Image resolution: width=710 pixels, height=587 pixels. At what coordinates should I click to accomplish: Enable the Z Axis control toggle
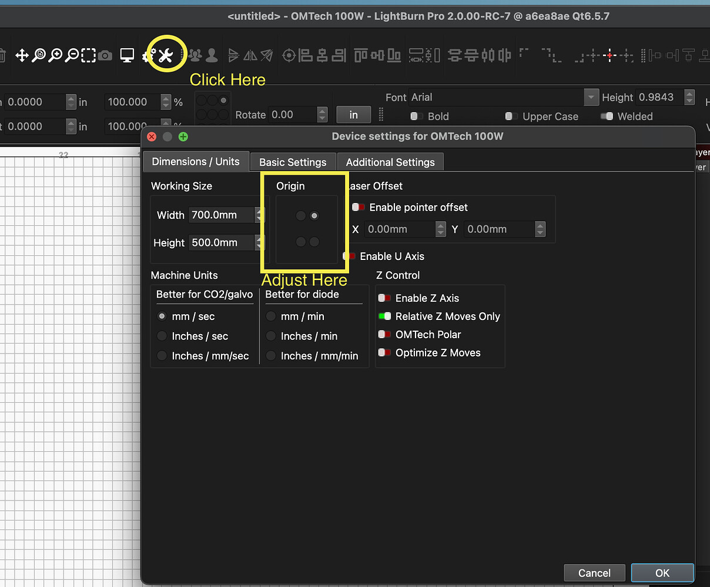[x=384, y=298]
